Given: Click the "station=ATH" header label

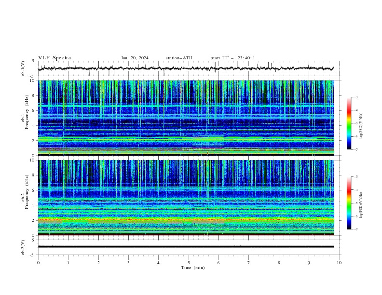Looking at the screenshot, I should [179, 58].
